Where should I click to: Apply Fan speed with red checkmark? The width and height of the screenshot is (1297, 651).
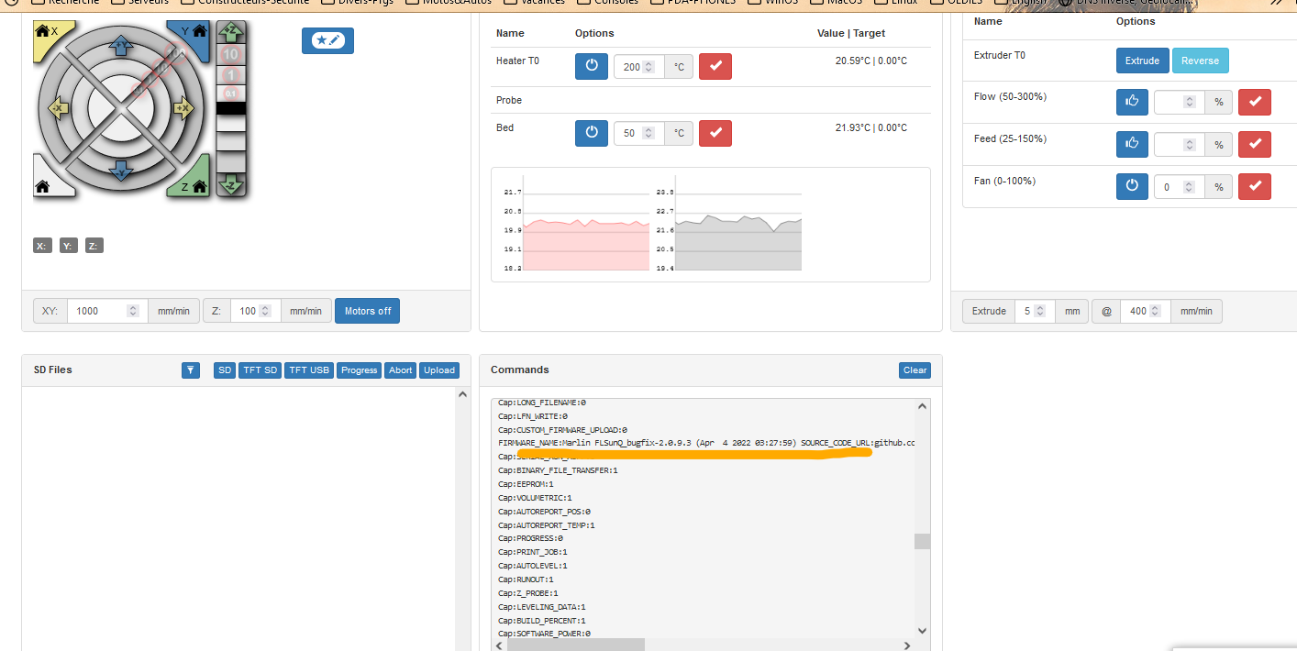pyautogui.click(x=1255, y=186)
